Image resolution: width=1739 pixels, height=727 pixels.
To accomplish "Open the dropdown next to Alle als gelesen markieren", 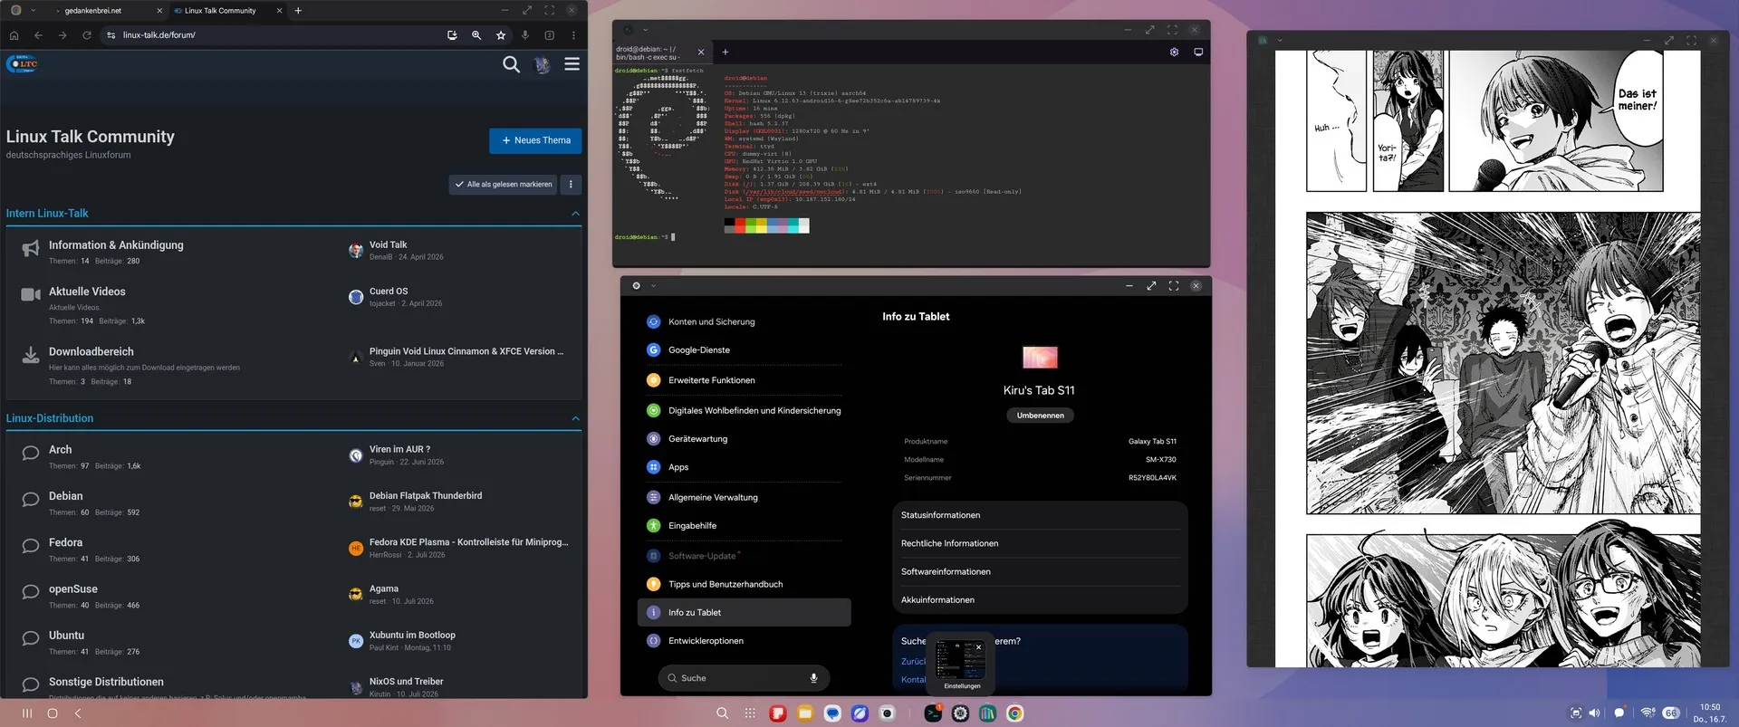I will [571, 185].
